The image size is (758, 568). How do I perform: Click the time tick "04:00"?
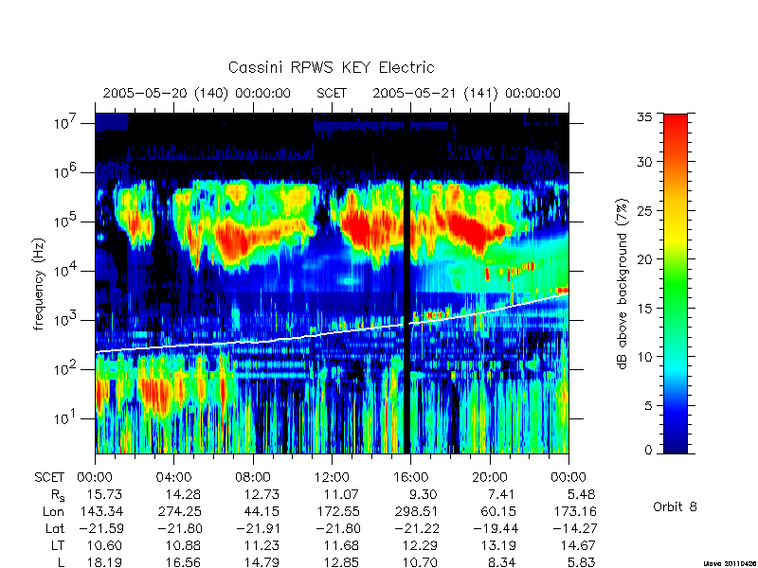click(173, 477)
